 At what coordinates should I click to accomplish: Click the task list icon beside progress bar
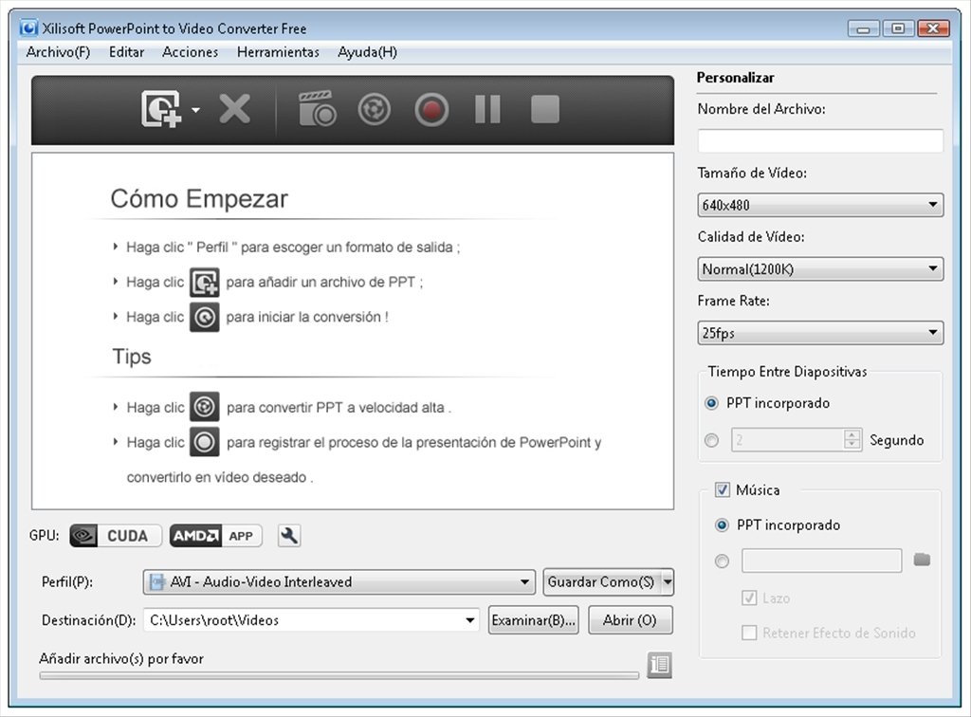(x=660, y=665)
